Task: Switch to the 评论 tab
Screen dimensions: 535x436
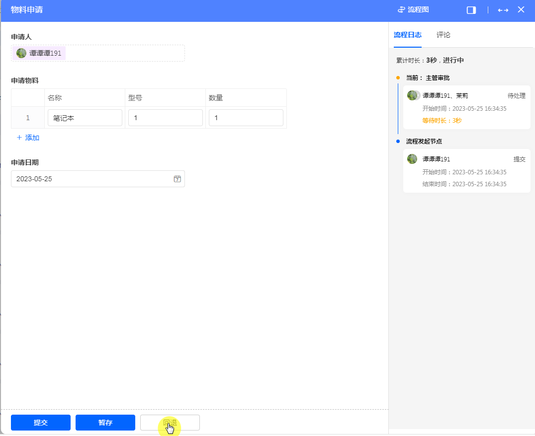Action: [x=443, y=35]
